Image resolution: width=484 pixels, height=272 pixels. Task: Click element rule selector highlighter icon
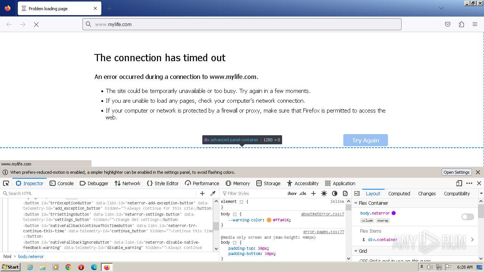[241, 202]
